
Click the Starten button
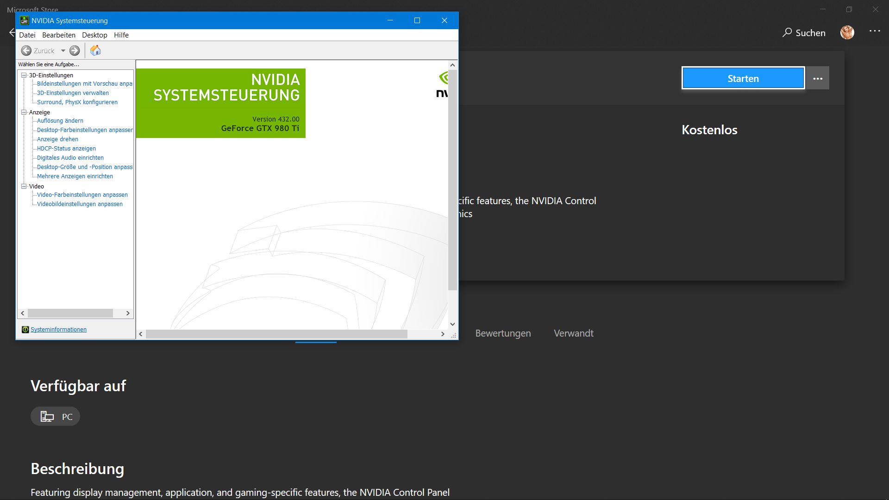[743, 78]
